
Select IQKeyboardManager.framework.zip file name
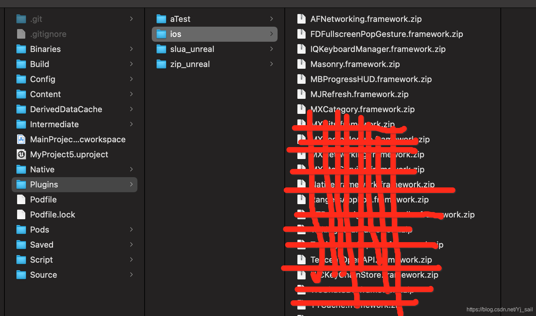tap(378, 49)
